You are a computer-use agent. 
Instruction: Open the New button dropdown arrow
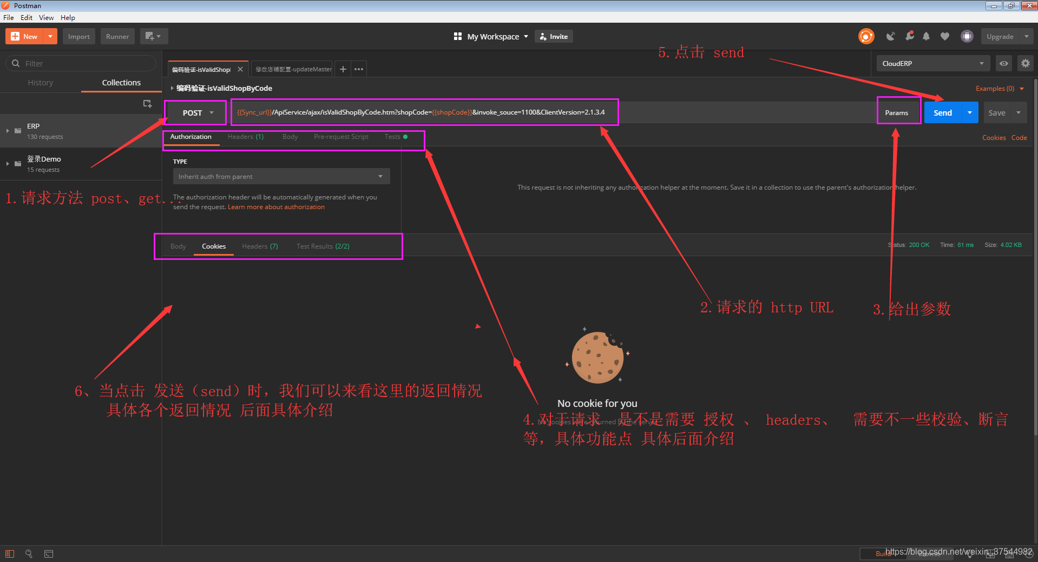pyautogui.click(x=50, y=36)
